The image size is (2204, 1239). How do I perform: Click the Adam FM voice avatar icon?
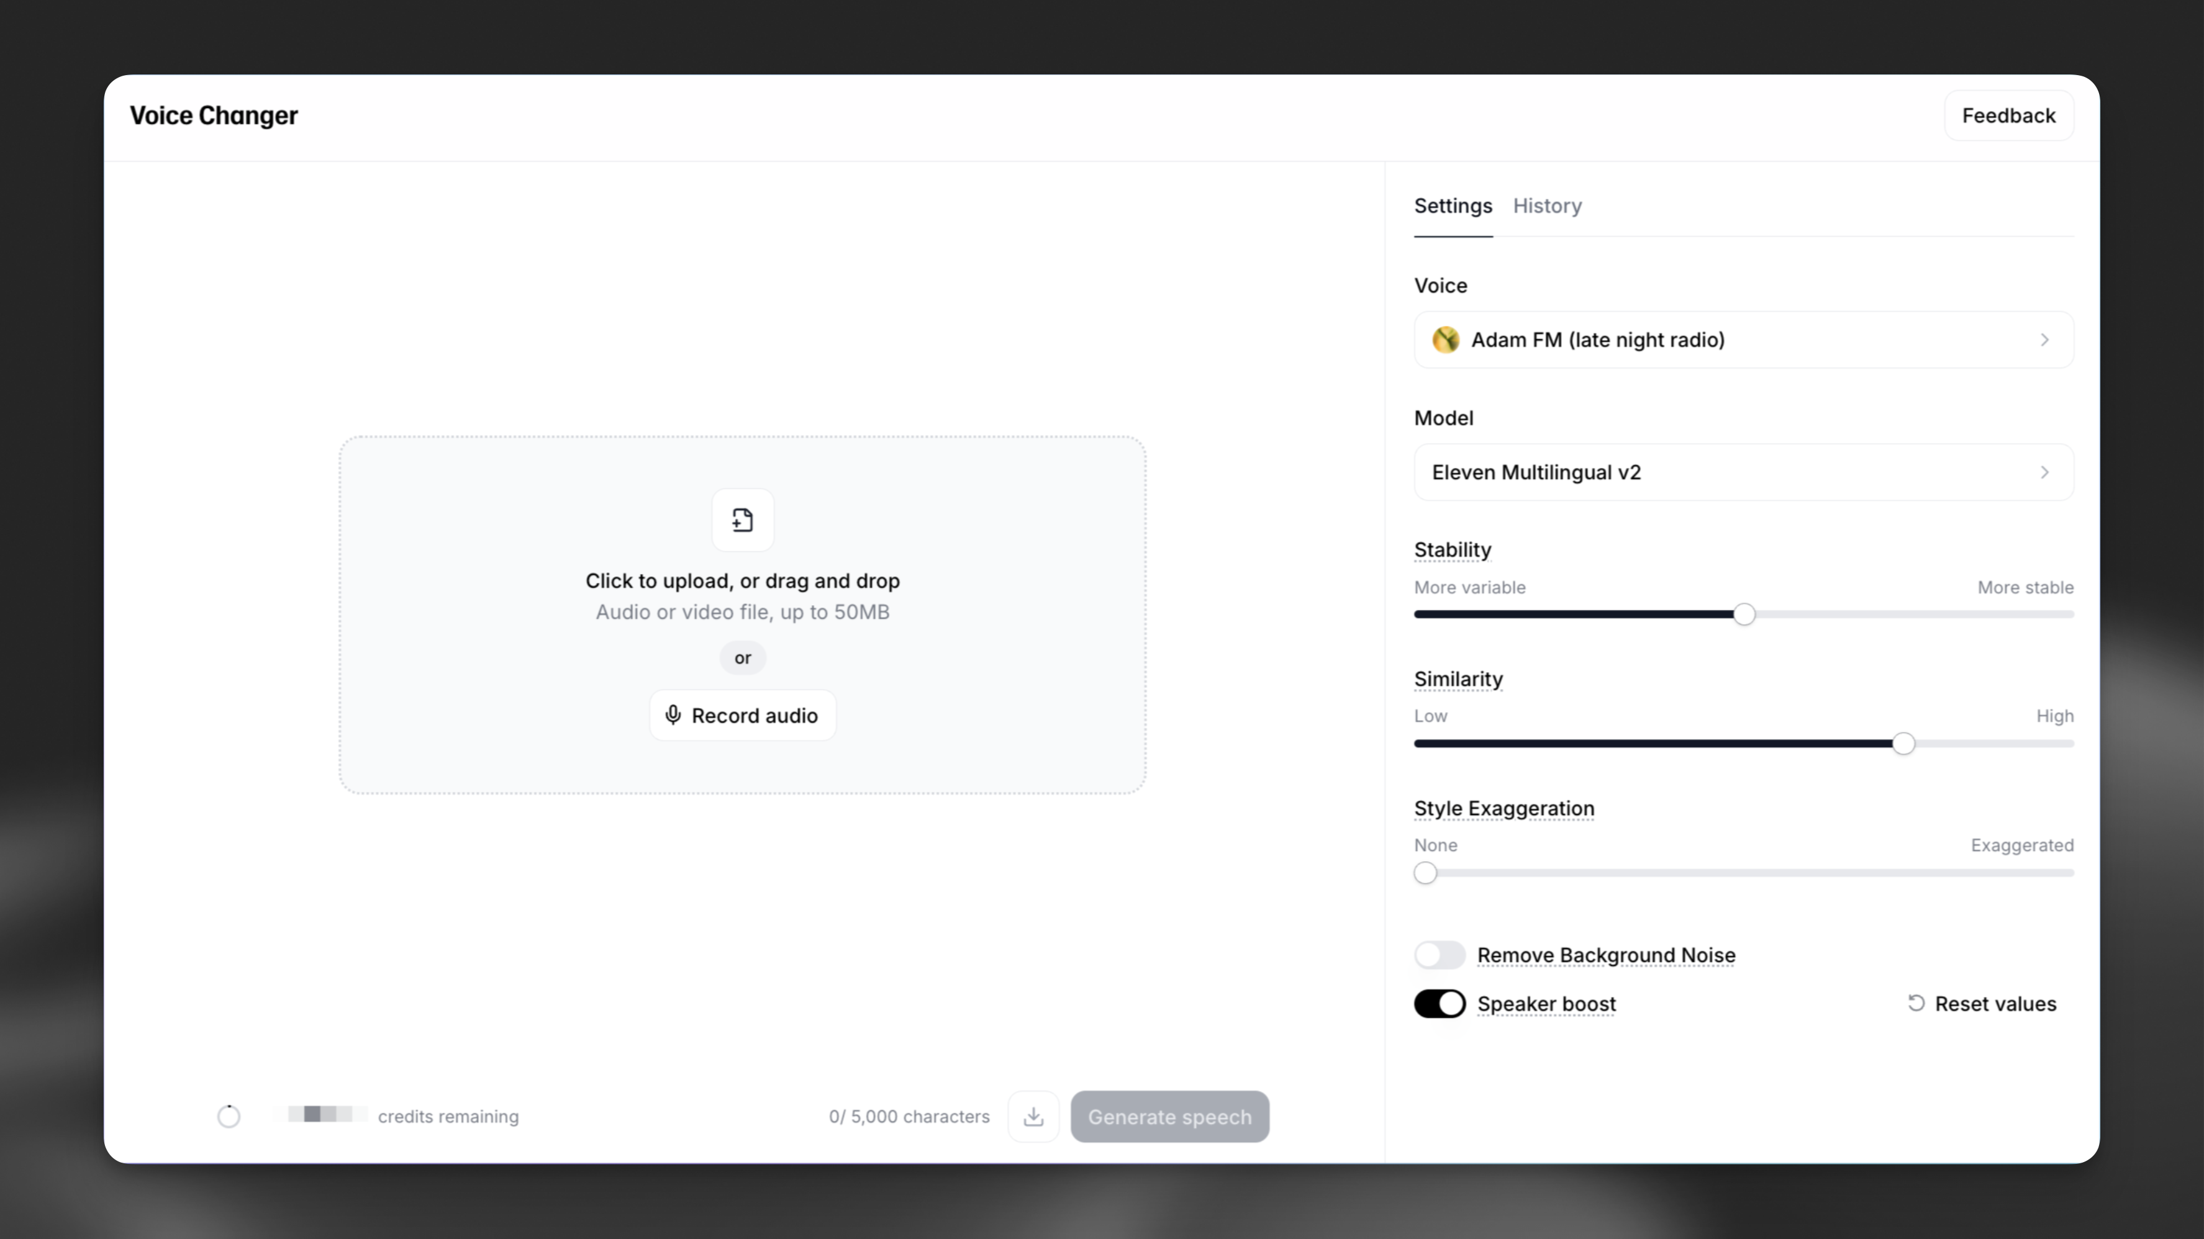point(1446,340)
